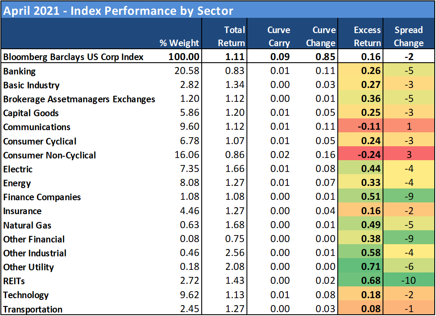Click the 0.16 curve change for Consumer Non-Cyclical

[x=326, y=155]
